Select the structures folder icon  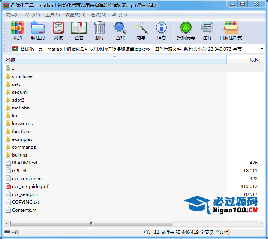8,76
